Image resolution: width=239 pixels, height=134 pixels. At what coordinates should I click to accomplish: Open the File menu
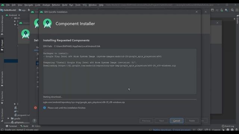[8, 5]
